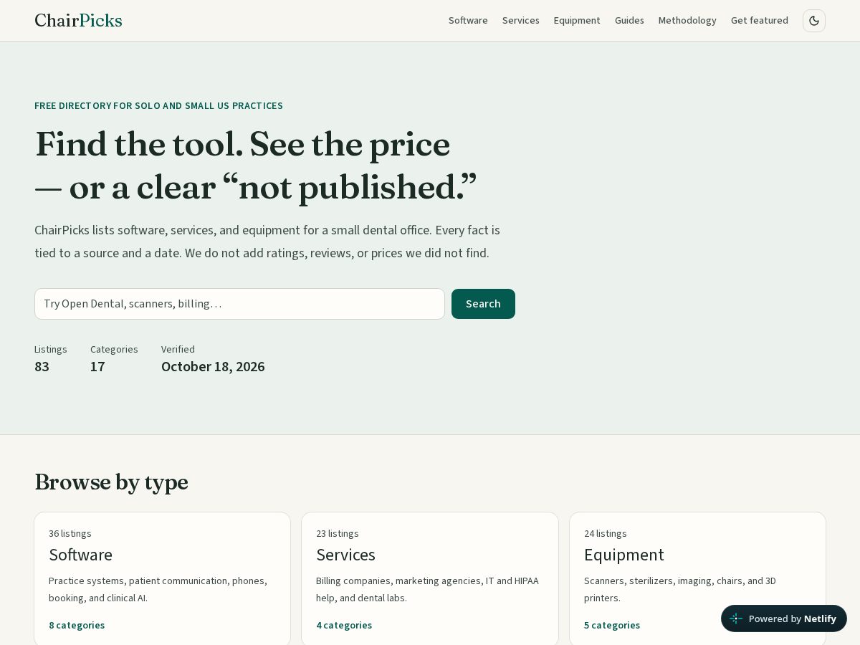Select Get featured in the navigation
The width and height of the screenshot is (860, 645).
pos(760,20)
